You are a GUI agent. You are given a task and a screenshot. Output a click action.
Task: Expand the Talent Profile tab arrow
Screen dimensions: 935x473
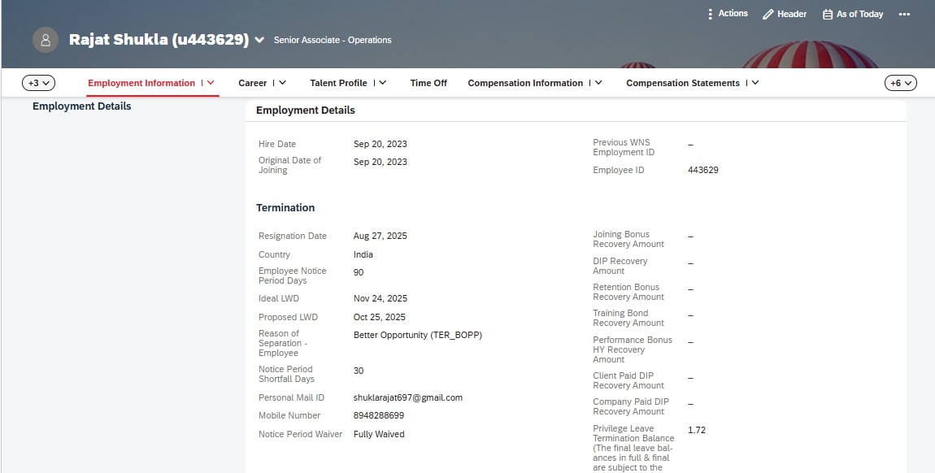click(382, 83)
